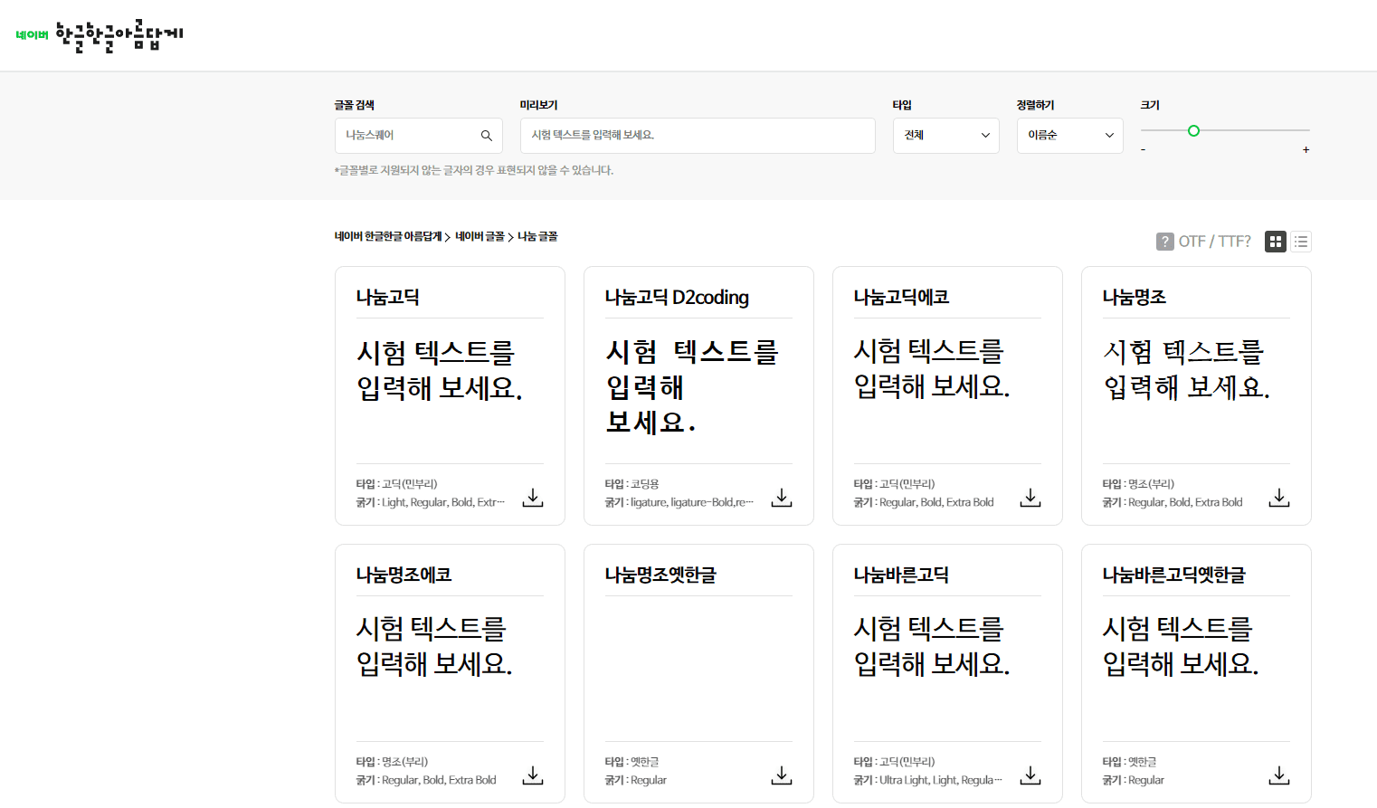This screenshot has height=808, width=1377.
Task: Click 타입 : 코딩용 text
Action: [x=632, y=485]
